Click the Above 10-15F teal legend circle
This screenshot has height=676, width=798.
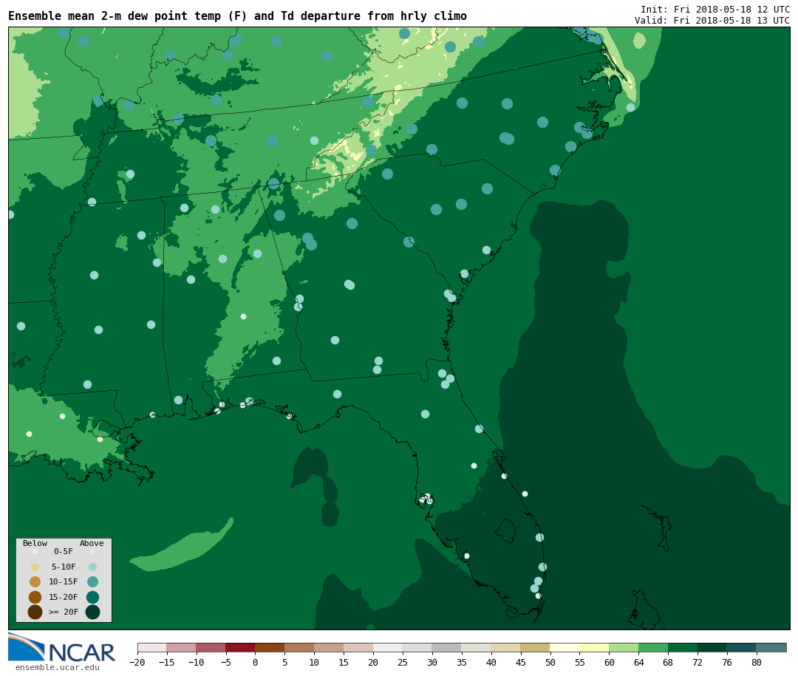(92, 582)
